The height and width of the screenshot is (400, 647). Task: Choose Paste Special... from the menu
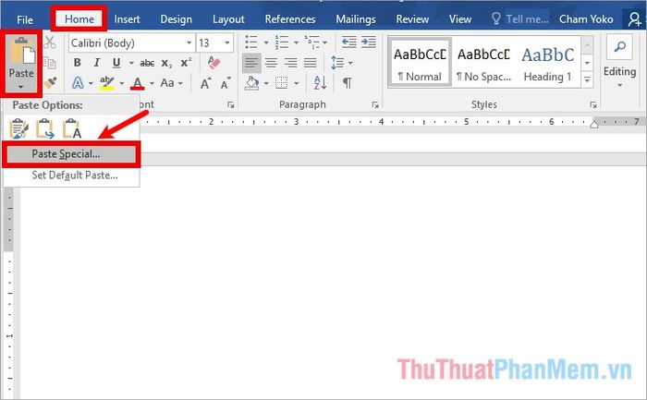(x=71, y=154)
